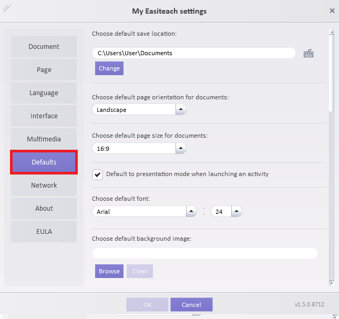This screenshot has width=339, height=319.
Task: Open the page size 16:9 dropdown
Action: click(x=180, y=149)
